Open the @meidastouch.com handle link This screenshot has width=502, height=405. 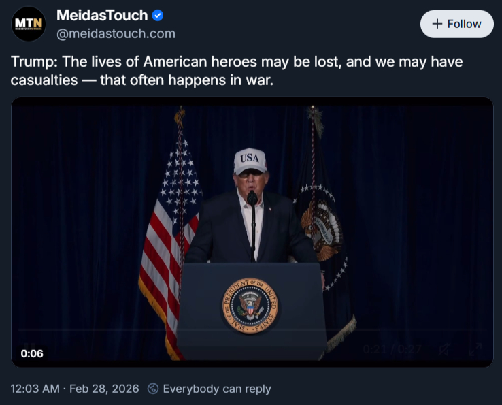116,33
